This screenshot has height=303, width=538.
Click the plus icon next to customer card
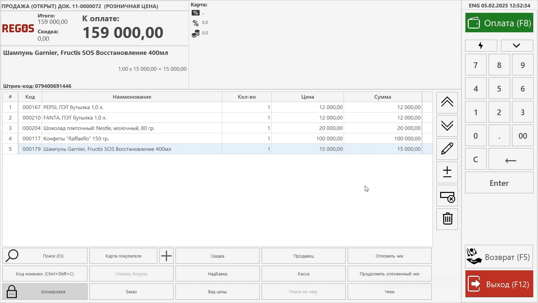click(x=166, y=256)
